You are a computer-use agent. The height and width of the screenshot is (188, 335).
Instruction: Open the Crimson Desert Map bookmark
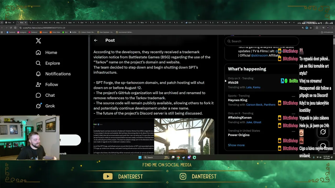[x=87, y=32]
